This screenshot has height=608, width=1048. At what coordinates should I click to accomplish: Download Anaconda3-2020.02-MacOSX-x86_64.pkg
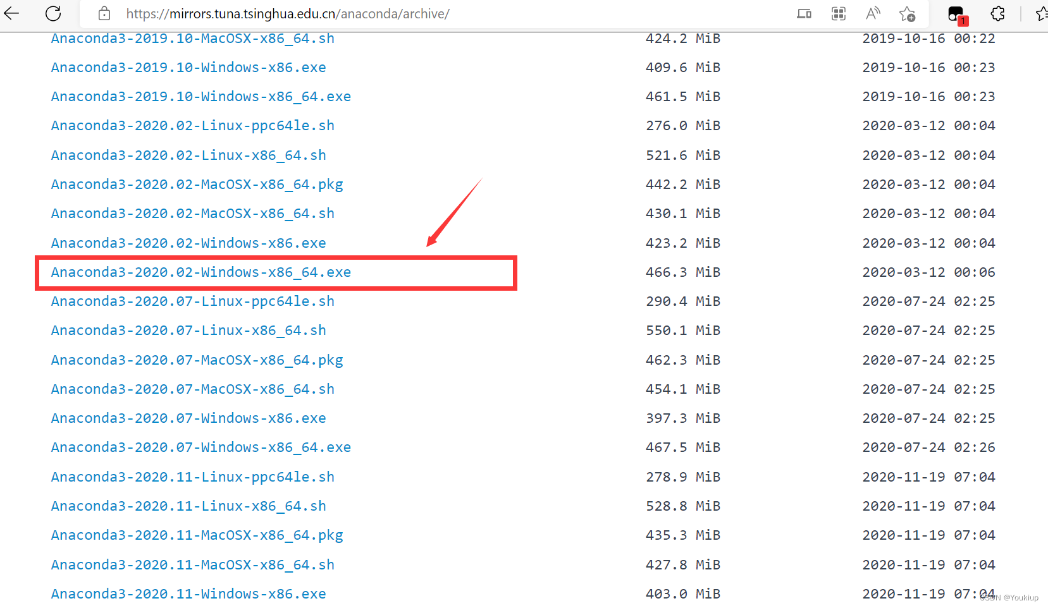(197, 185)
